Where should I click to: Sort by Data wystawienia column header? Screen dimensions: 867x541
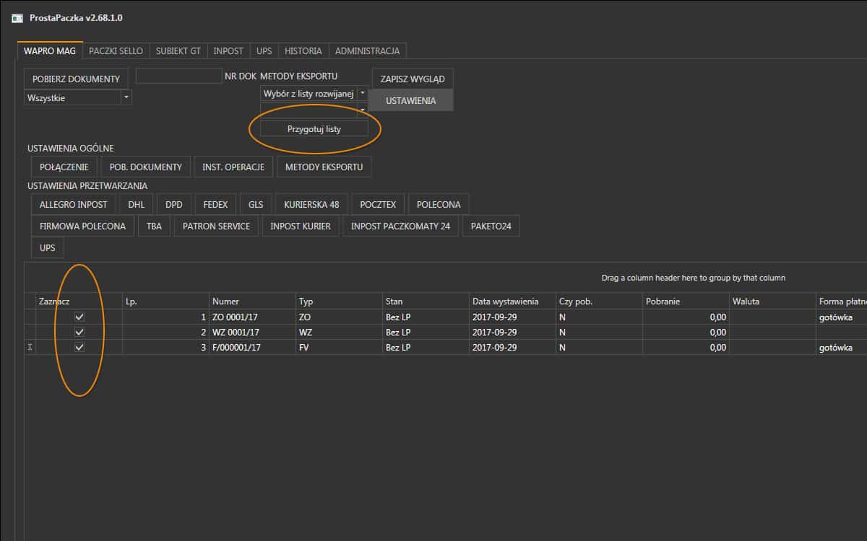[x=512, y=302]
